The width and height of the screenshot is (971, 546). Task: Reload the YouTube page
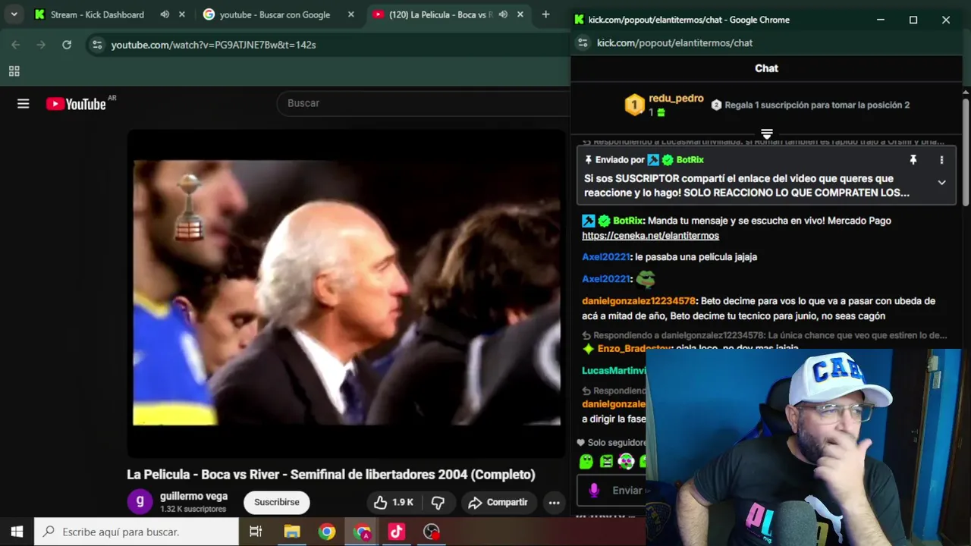point(67,45)
